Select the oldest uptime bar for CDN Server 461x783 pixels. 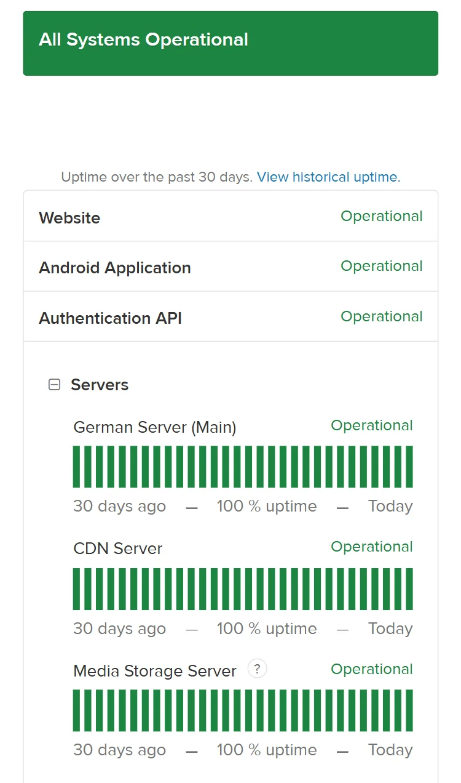[77, 588]
